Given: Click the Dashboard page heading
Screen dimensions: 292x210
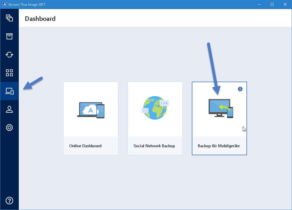Looking at the screenshot, I should click(40, 19).
